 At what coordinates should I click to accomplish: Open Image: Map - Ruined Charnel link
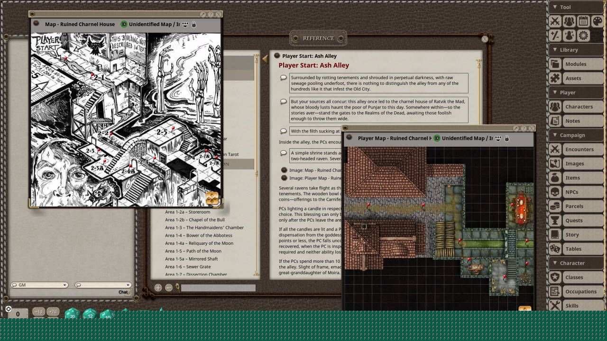click(x=315, y=170)
